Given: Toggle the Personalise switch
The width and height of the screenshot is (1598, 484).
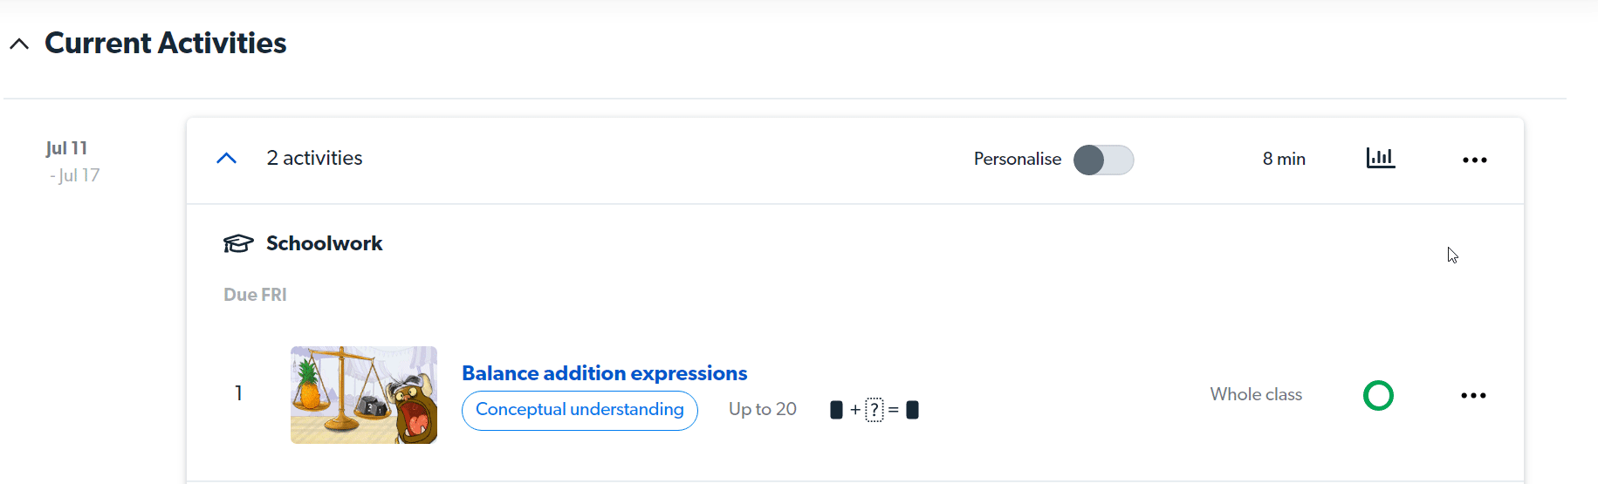Looking at the screenshot, I should click(x=1103, y=160).
